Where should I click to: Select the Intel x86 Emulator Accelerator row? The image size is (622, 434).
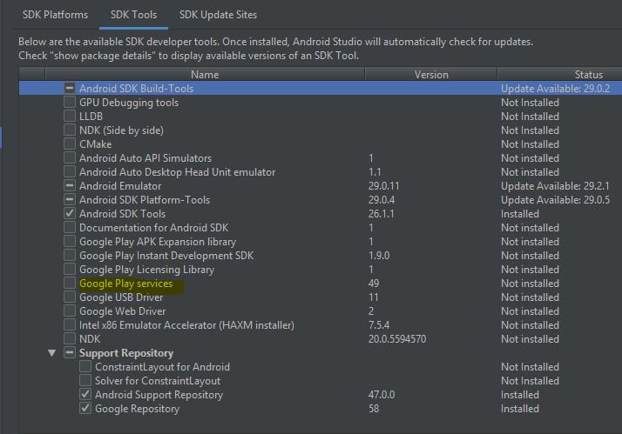(186, 325)
